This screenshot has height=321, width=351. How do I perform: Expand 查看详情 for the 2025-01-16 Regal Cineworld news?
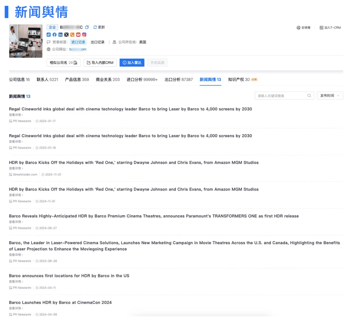pyautogui.click(x=16, y=141)
